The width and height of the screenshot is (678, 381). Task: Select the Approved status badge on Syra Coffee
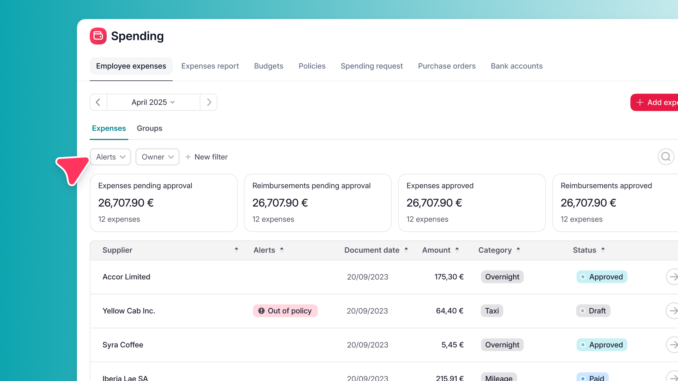(601, 345)
